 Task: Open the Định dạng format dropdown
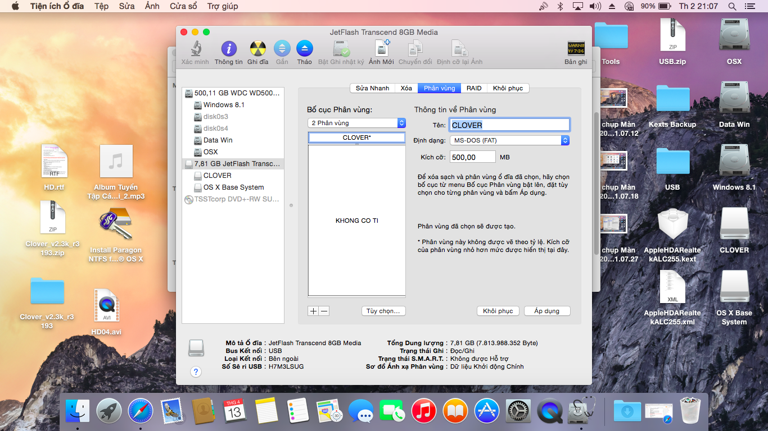pos(510,140)
